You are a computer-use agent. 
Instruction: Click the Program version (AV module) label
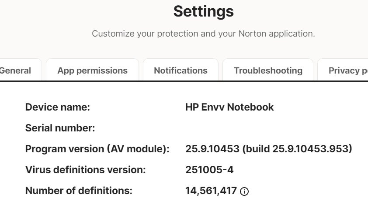(x=97, y=149)
